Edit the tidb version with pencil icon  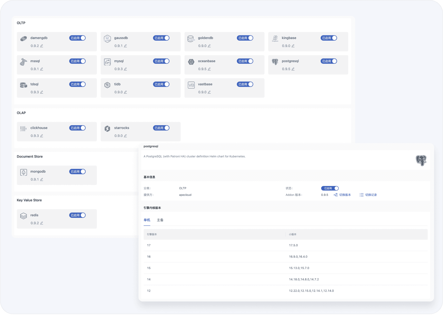pyautogui.click(x=125, y=92)
